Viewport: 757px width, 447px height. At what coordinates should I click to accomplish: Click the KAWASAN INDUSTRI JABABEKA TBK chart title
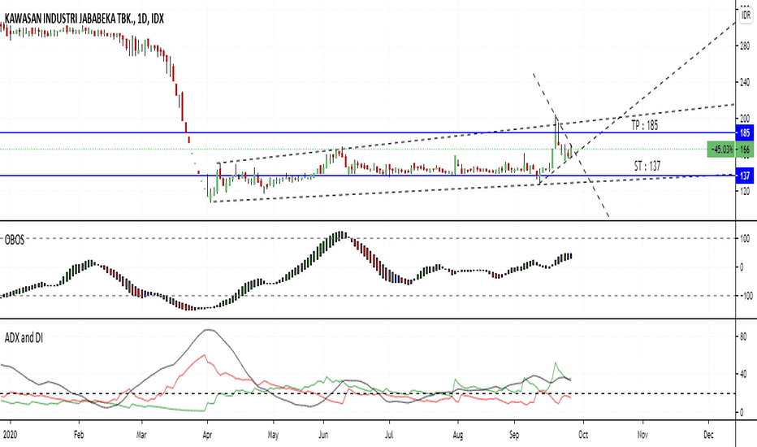[x=84, y=19]
